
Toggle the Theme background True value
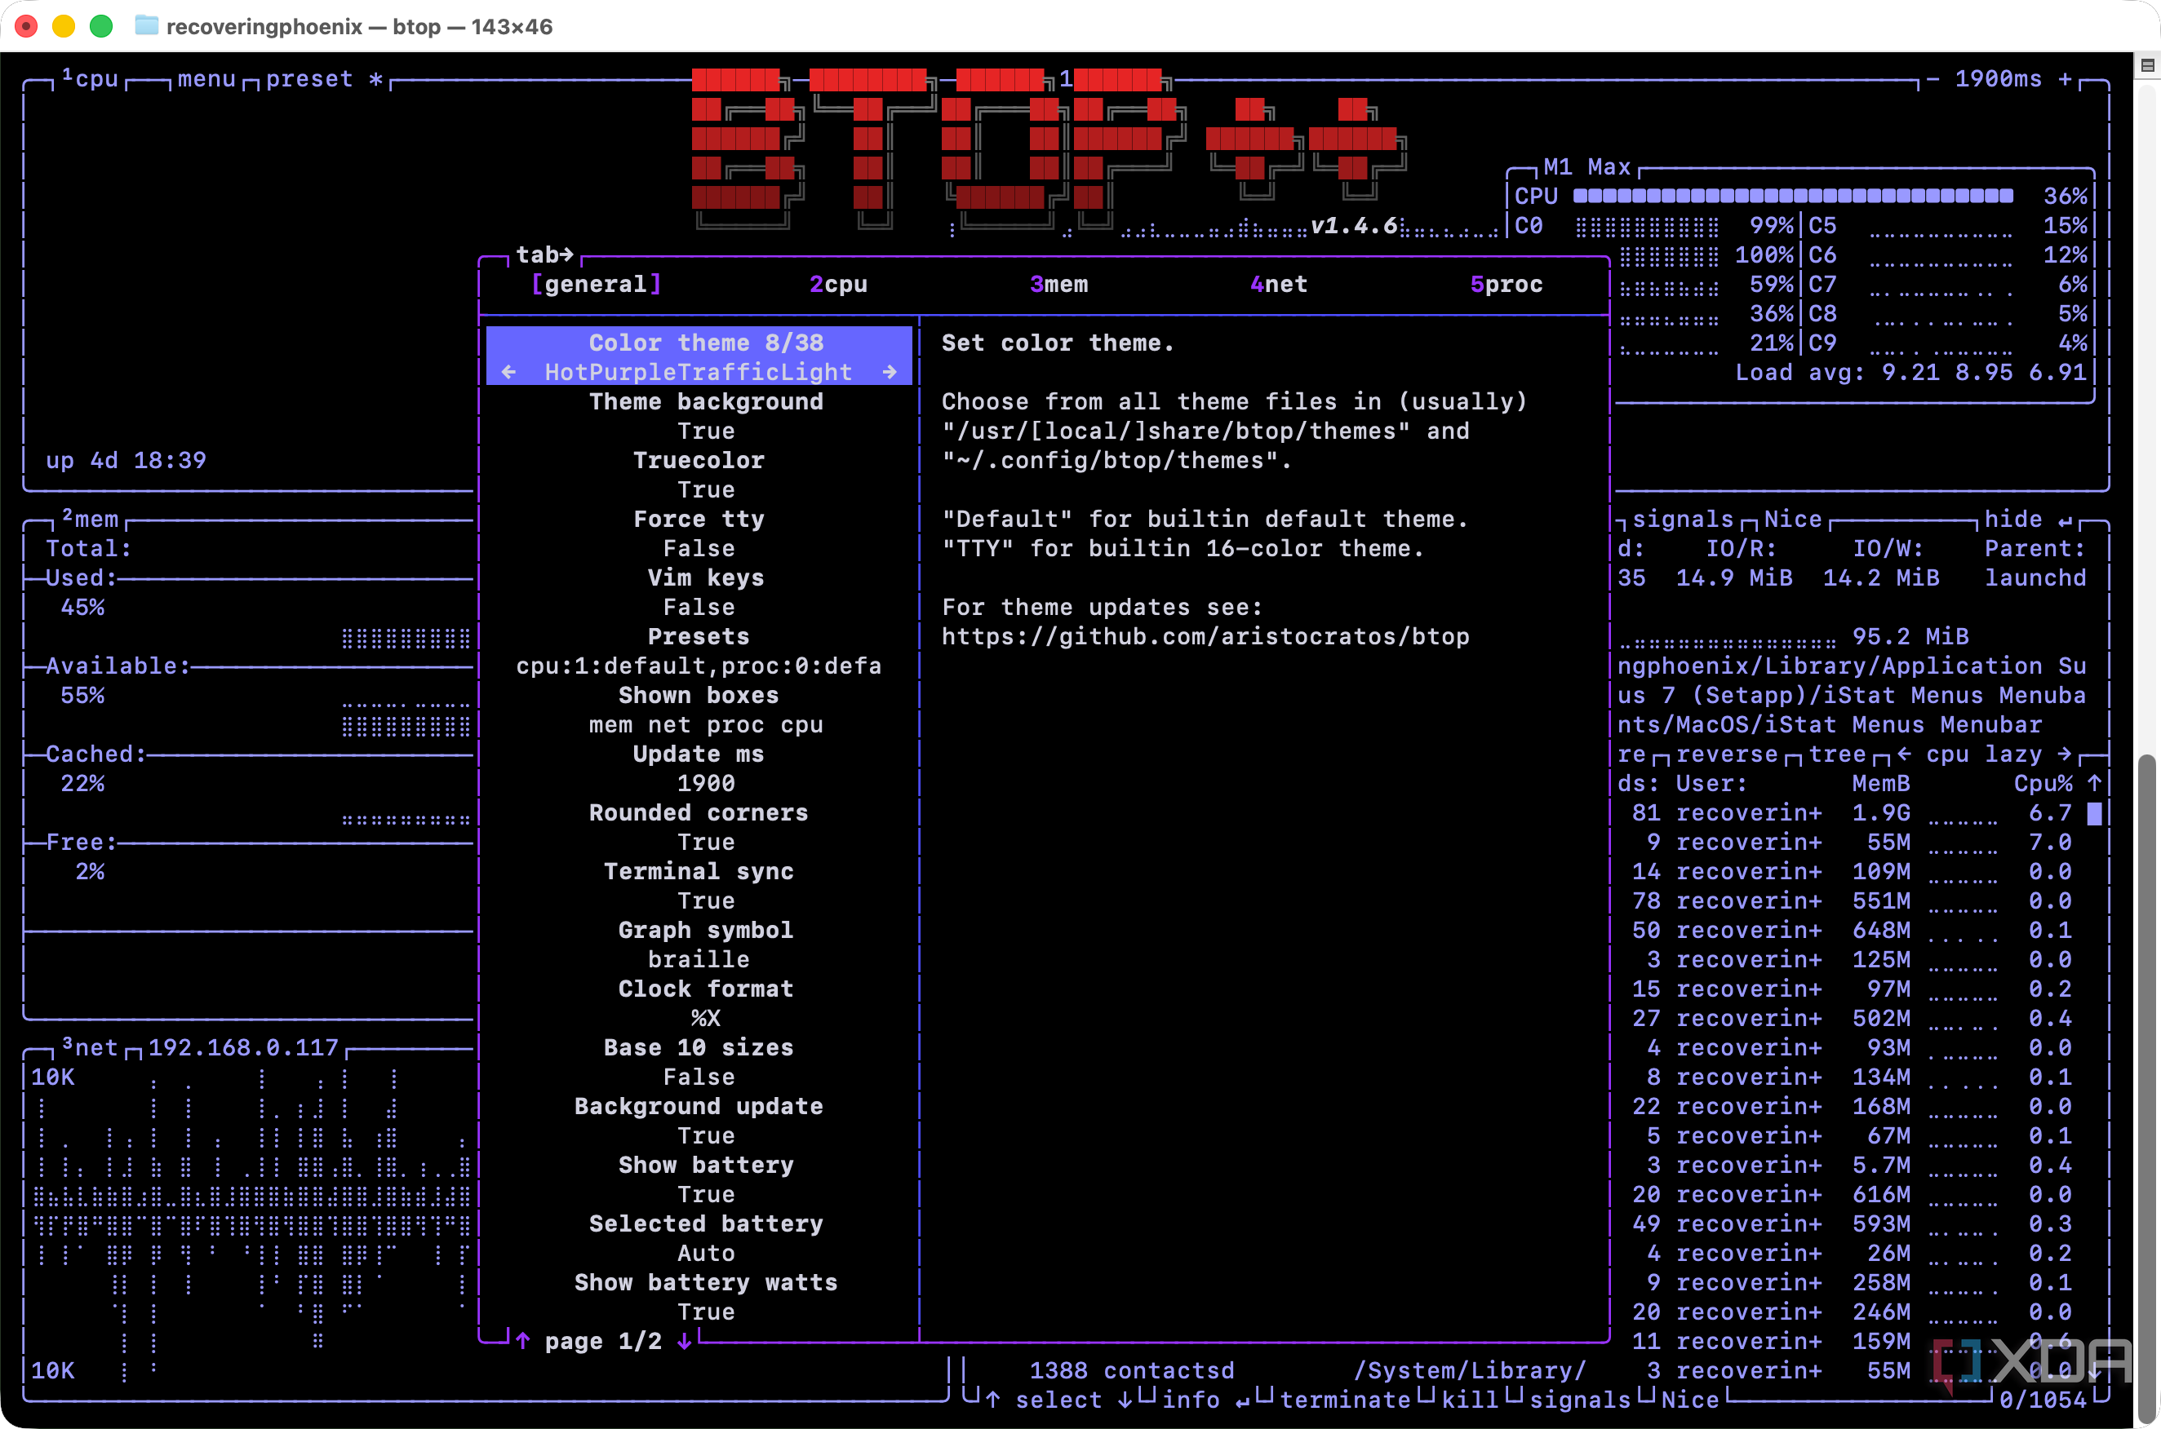[705, 431]
